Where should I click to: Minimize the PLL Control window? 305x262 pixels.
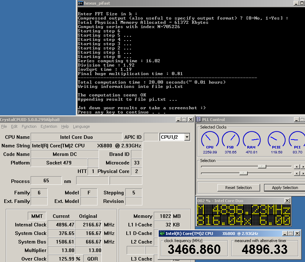tap(296, 120)
